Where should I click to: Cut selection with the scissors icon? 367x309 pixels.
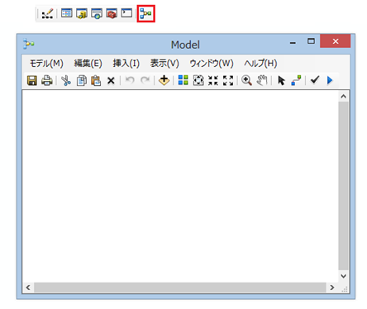pos(66,81)
